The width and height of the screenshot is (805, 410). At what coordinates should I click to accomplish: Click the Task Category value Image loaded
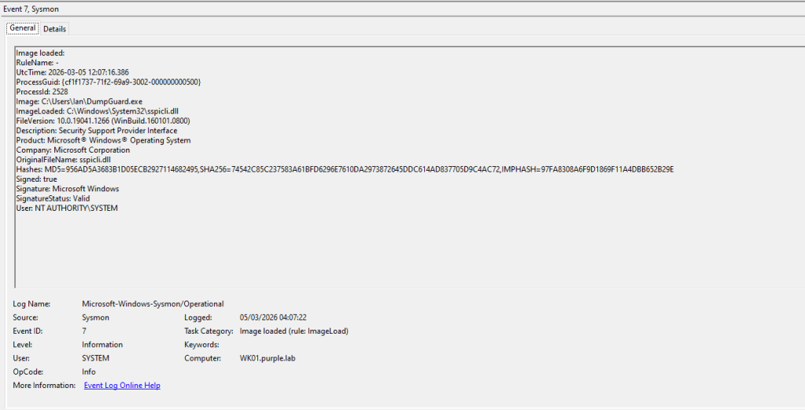coord(294,331)
